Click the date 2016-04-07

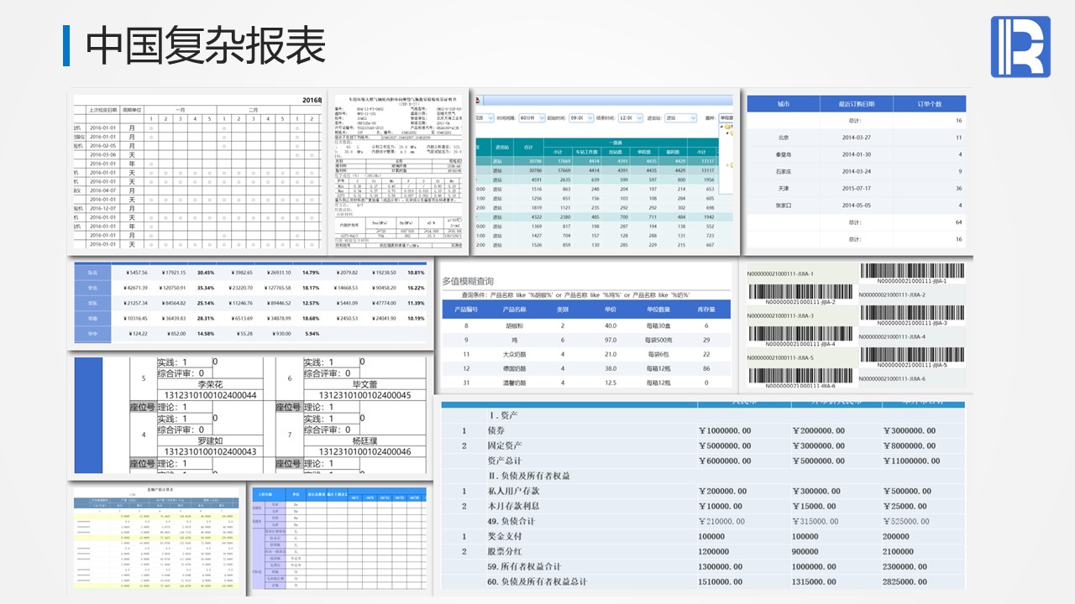(102, 190)
